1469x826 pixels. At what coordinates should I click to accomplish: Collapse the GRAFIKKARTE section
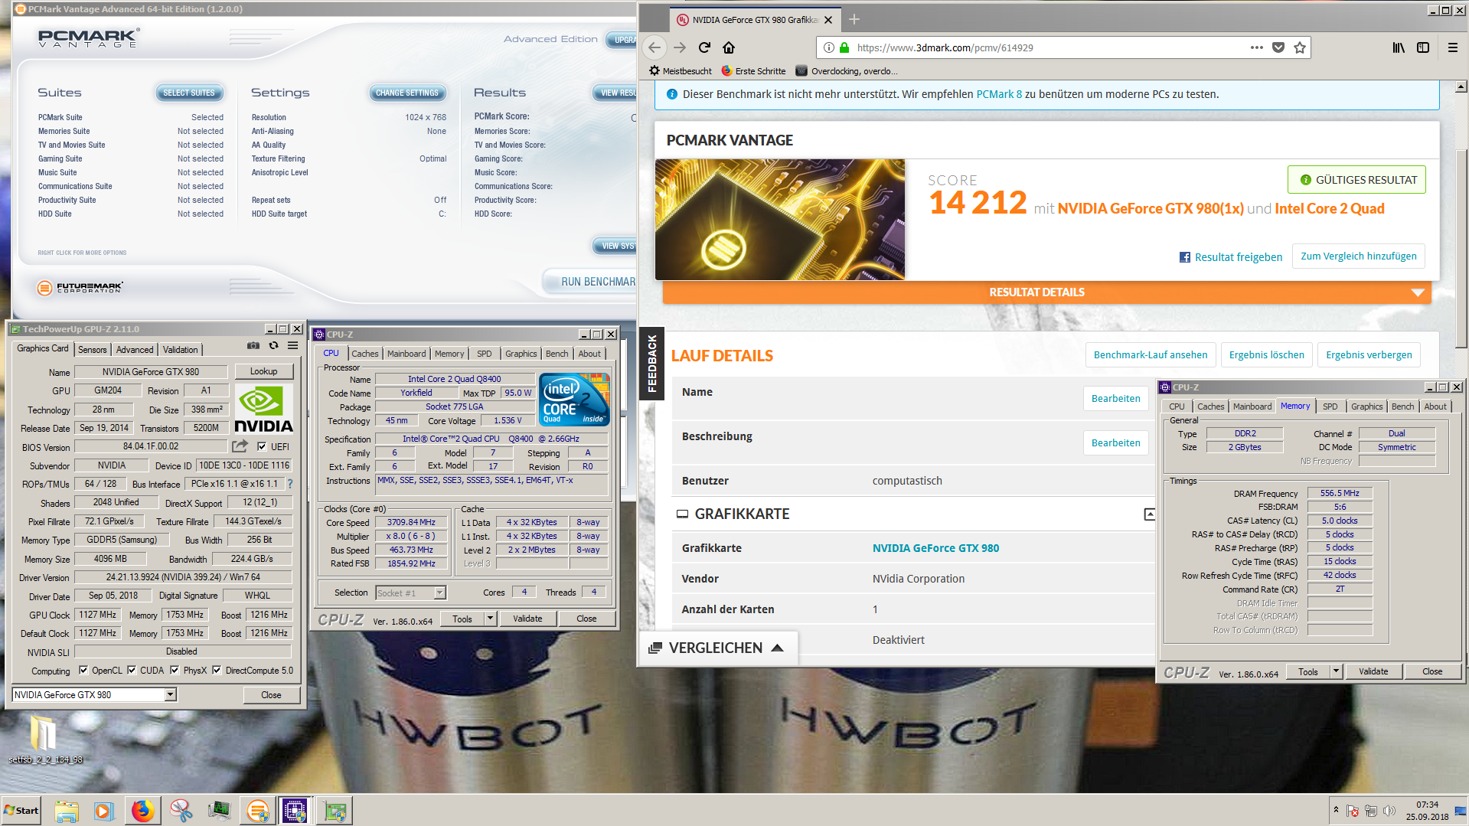point(1149,514)
